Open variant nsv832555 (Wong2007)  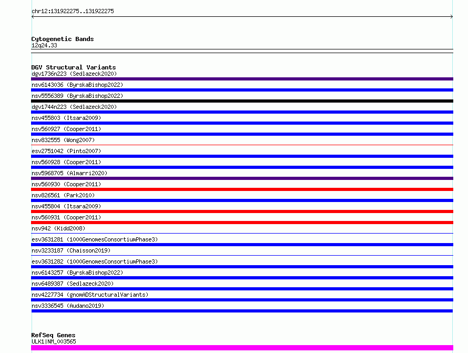pos(63,140)
